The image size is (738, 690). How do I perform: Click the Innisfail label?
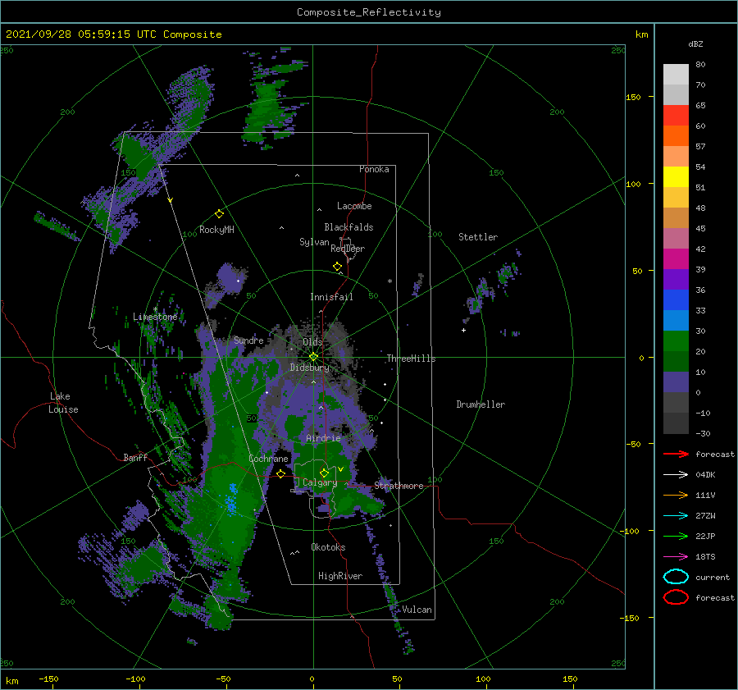click(x=331, y=297)
